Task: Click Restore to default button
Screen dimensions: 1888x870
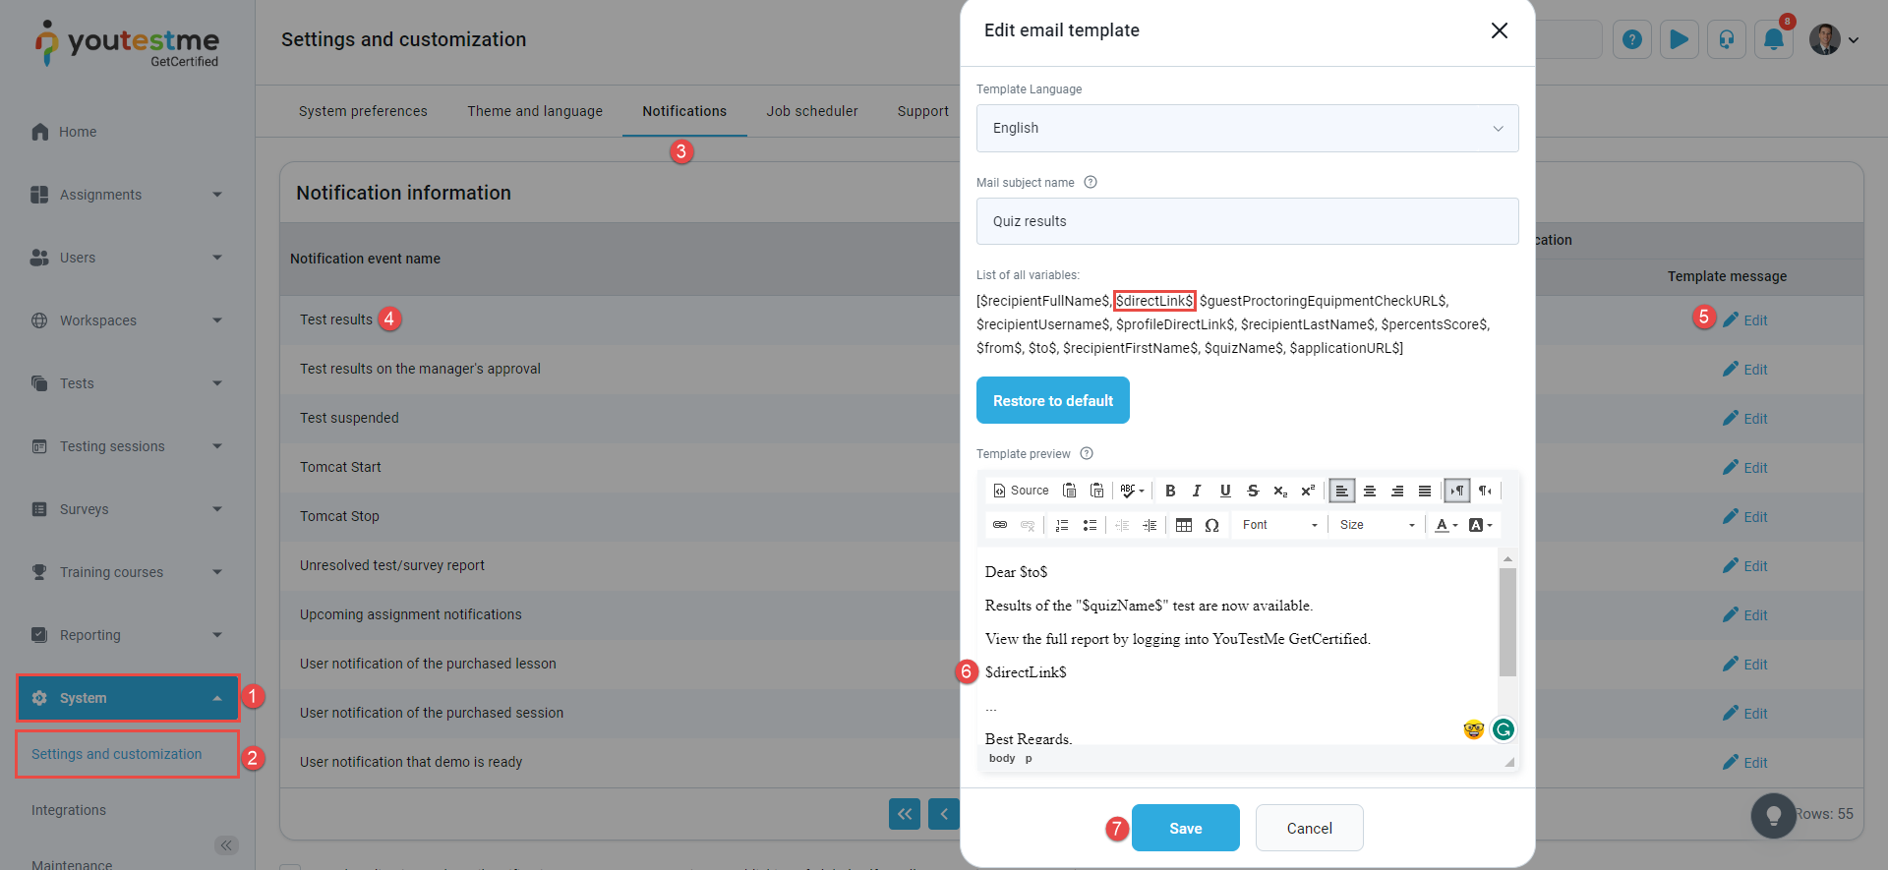Action: pos(1053,400)
